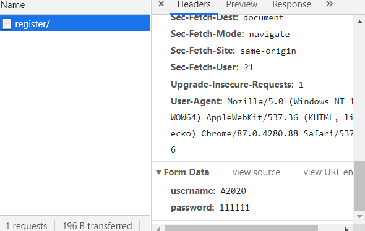This screenshot has height=231, width=365.
Task: Click the Name column header
Action: coord(12,5)
